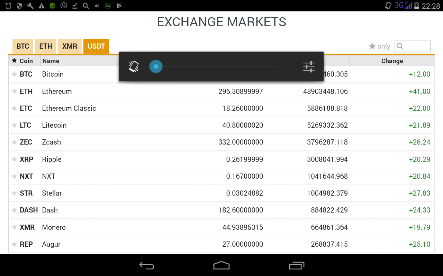Tap the alarm clock icon in status bar

tap(8, 6)
